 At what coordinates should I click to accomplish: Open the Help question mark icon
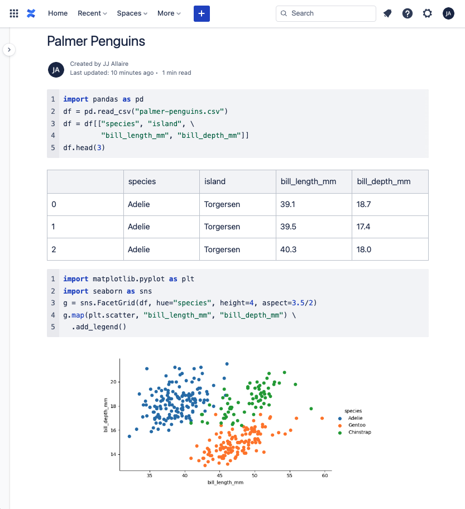(x=408, y=13)
